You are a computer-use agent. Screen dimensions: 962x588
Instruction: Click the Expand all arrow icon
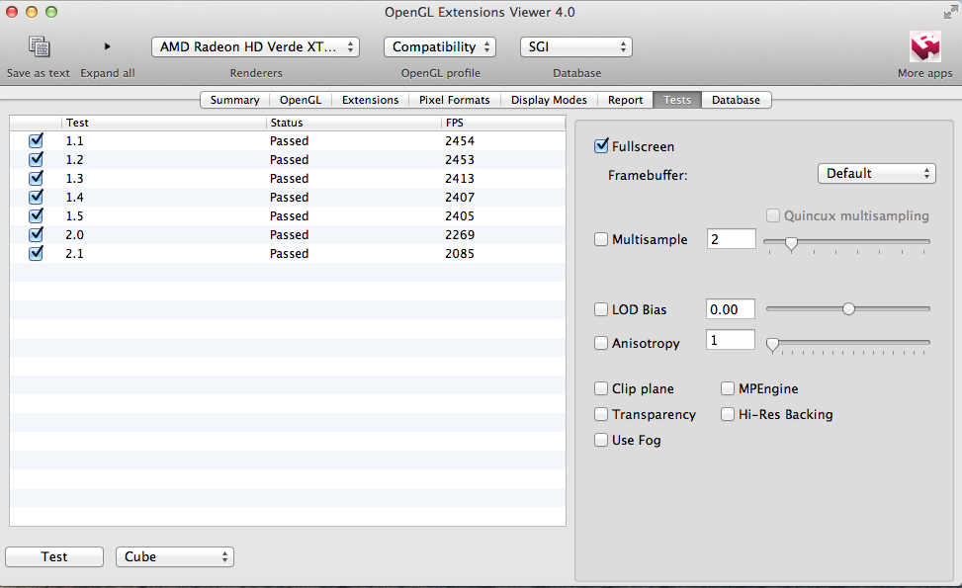tap(108, 46)
